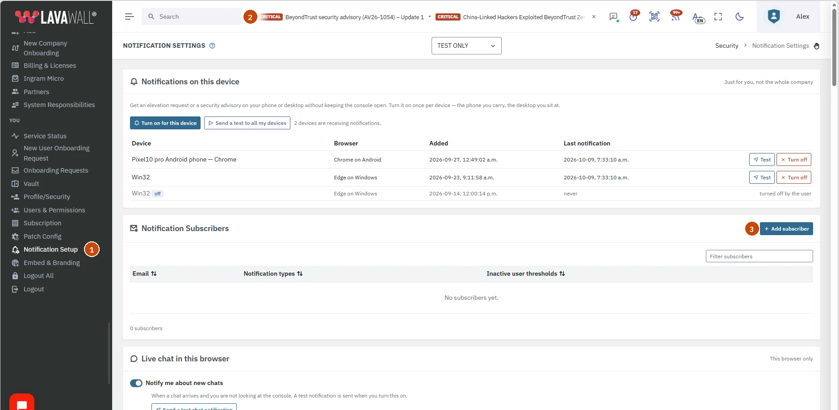The height and width of the screenshot is (410, 839).
Task: Open BeyondTrust security advisory headline
Action: 354,17
